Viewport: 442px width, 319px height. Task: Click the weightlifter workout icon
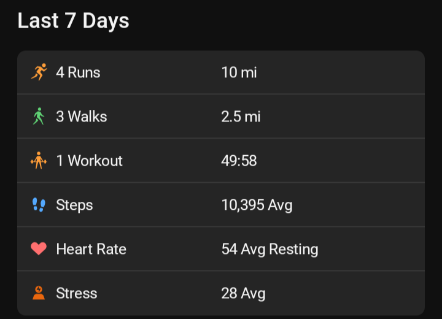coord(39,161)
